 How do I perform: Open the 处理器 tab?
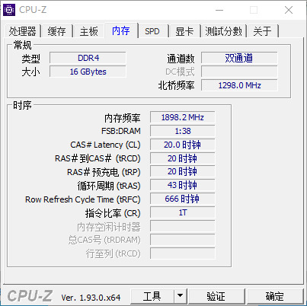point(23,31)
